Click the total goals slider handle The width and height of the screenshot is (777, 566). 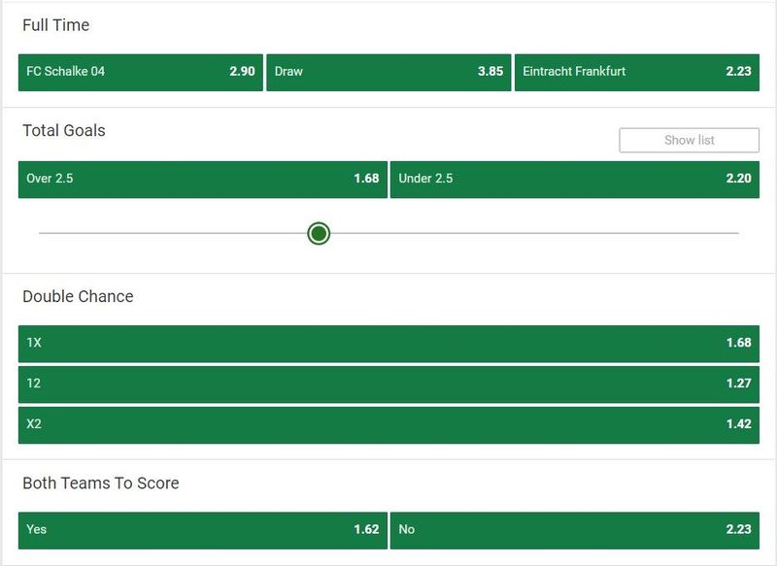pos(319,233)
